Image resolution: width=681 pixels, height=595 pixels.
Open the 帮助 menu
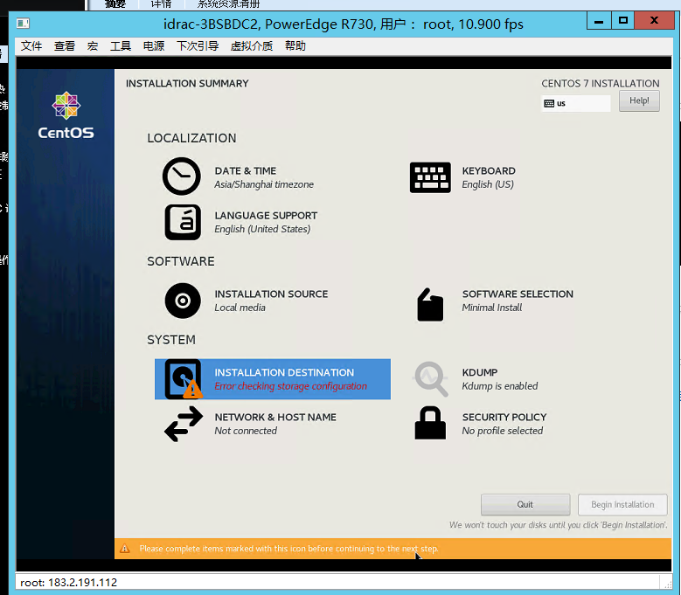click(295, 46)
